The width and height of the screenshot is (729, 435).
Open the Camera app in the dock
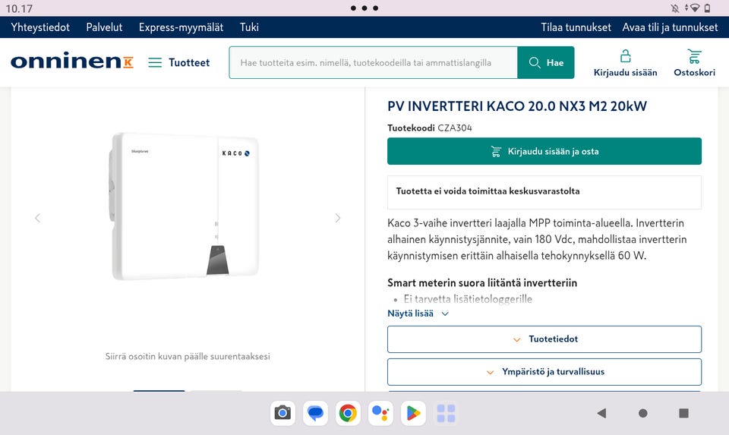(282, 413)
